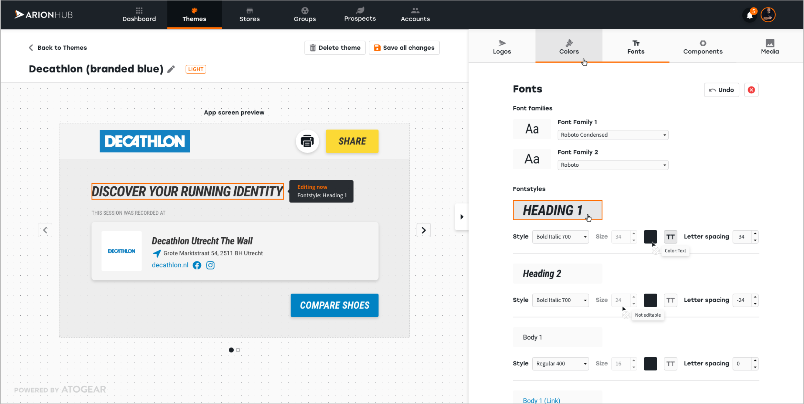The image size is (804, 404).
Task: Save all changes
Action: pos(404,48)
